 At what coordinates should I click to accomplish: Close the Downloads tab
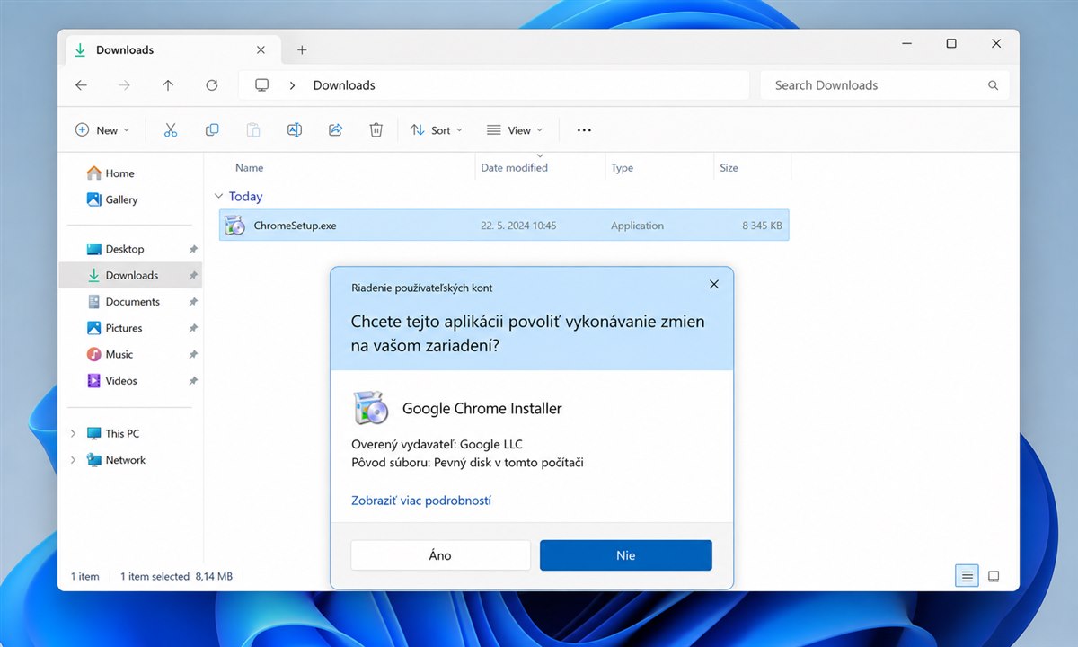point(261,50)
